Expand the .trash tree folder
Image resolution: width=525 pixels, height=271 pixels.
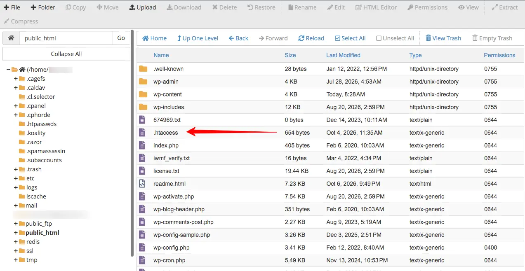[x=16, y=169]
